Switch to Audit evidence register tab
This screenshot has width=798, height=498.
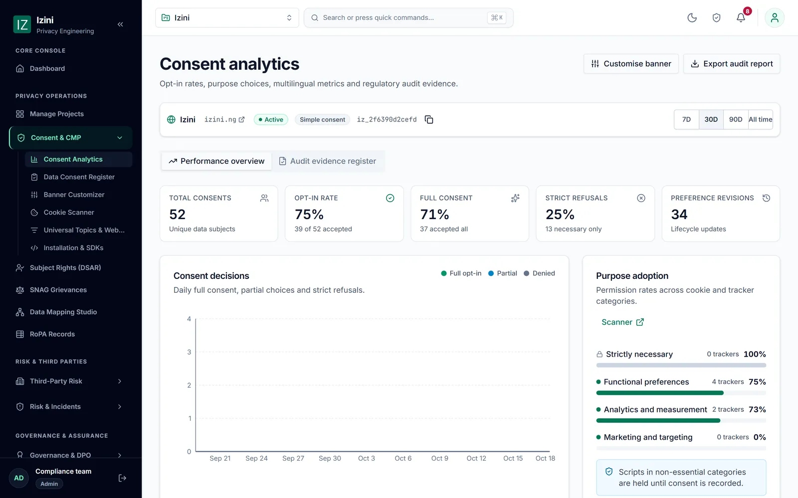pyautogui.click(x=327, y=161)
